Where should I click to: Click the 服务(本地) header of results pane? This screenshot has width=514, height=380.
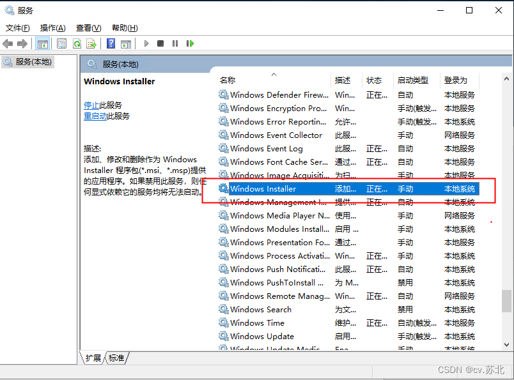coord(120,65)
